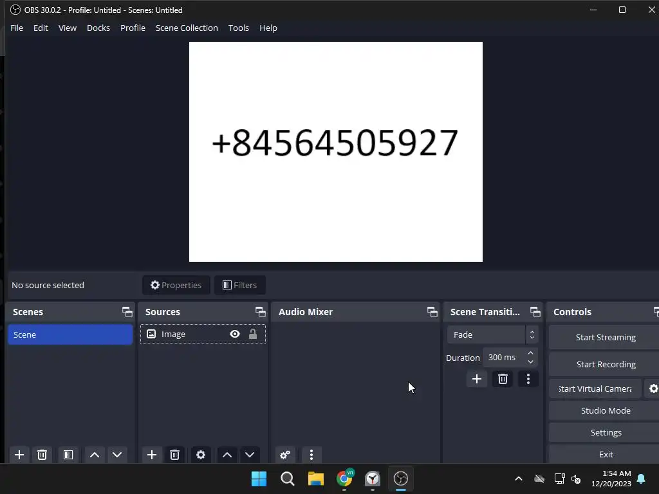The image size is (659, 494).
Task: Undock the Scenes panel
Action: pyautogui.click(x=127, y=312)
